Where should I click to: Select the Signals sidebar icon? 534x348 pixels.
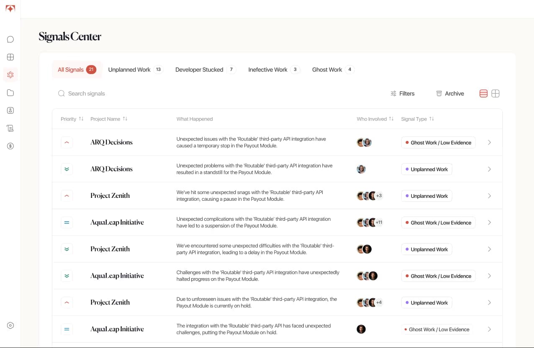(x=10, y=75)
